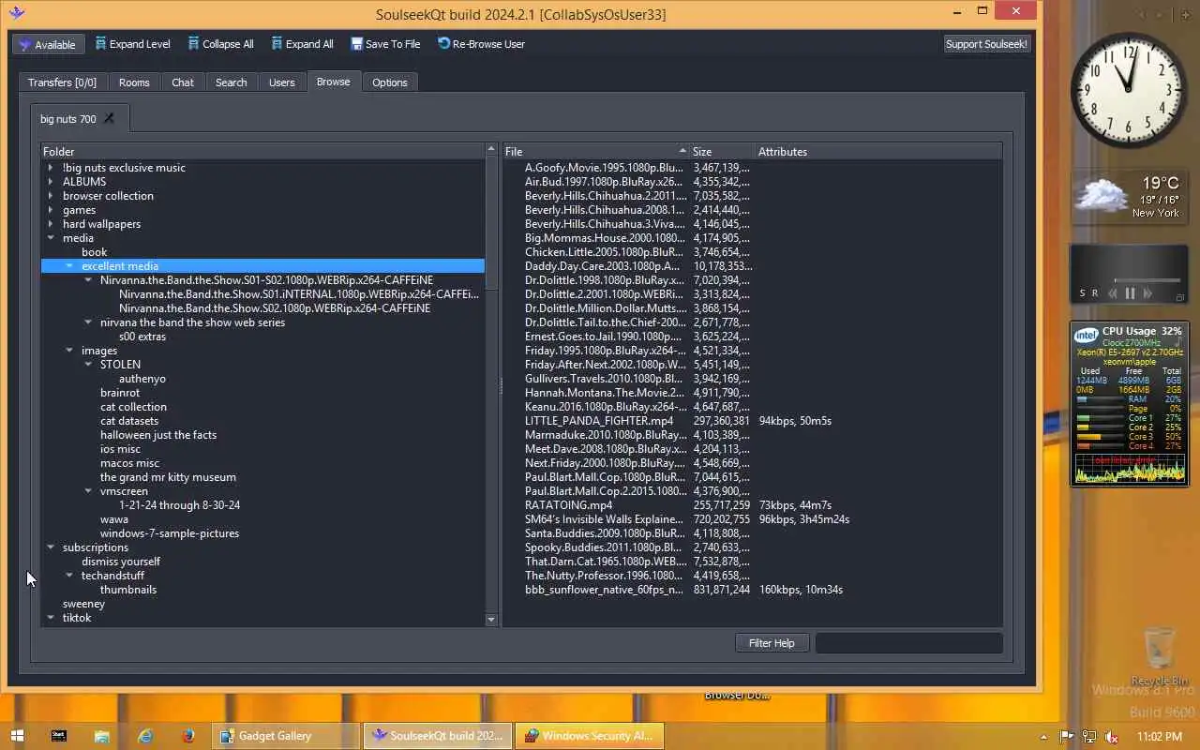The image size is (1200, 750).
Task: Click the Available status button
Action: point(48,44)
